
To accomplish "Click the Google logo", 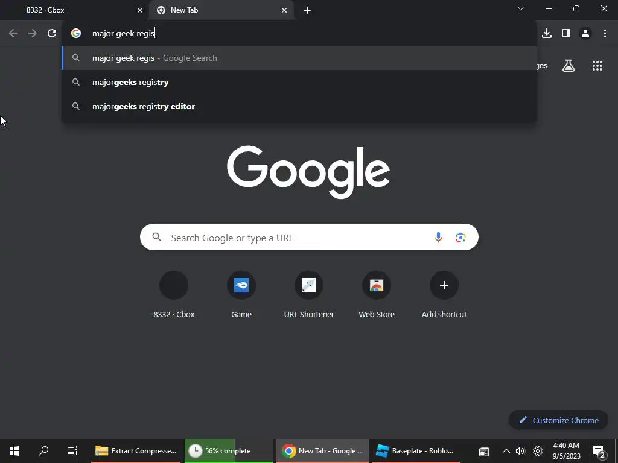I will click(x=308, y=172).
